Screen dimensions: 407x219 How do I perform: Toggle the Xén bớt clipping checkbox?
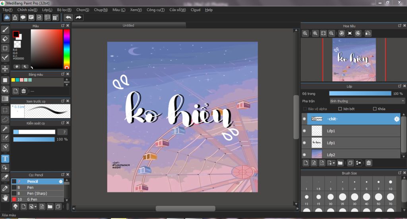[x=340, y=109]
